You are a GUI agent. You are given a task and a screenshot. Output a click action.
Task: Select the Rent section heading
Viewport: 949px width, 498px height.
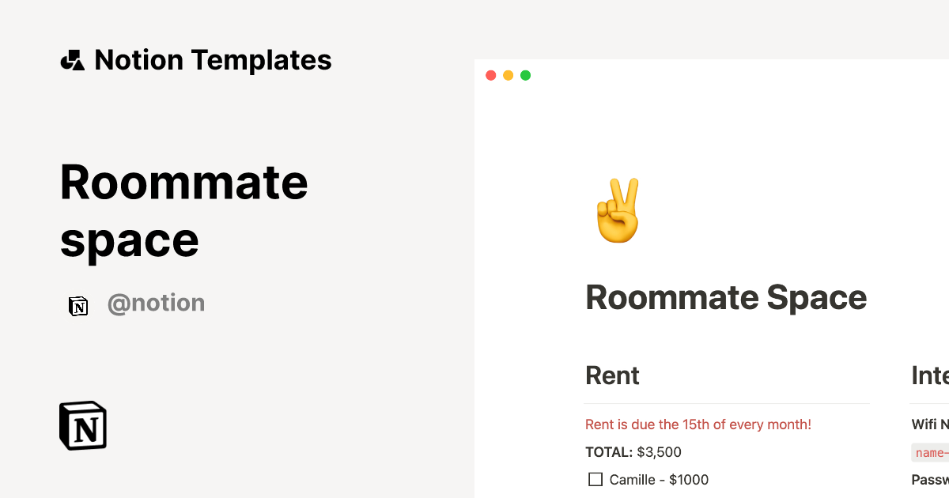pos(612,375)
